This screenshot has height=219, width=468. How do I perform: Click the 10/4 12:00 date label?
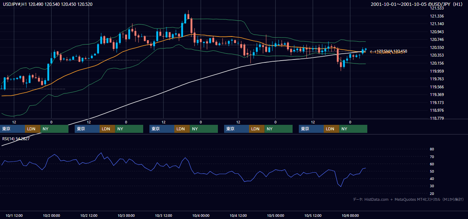click(239, 215)
